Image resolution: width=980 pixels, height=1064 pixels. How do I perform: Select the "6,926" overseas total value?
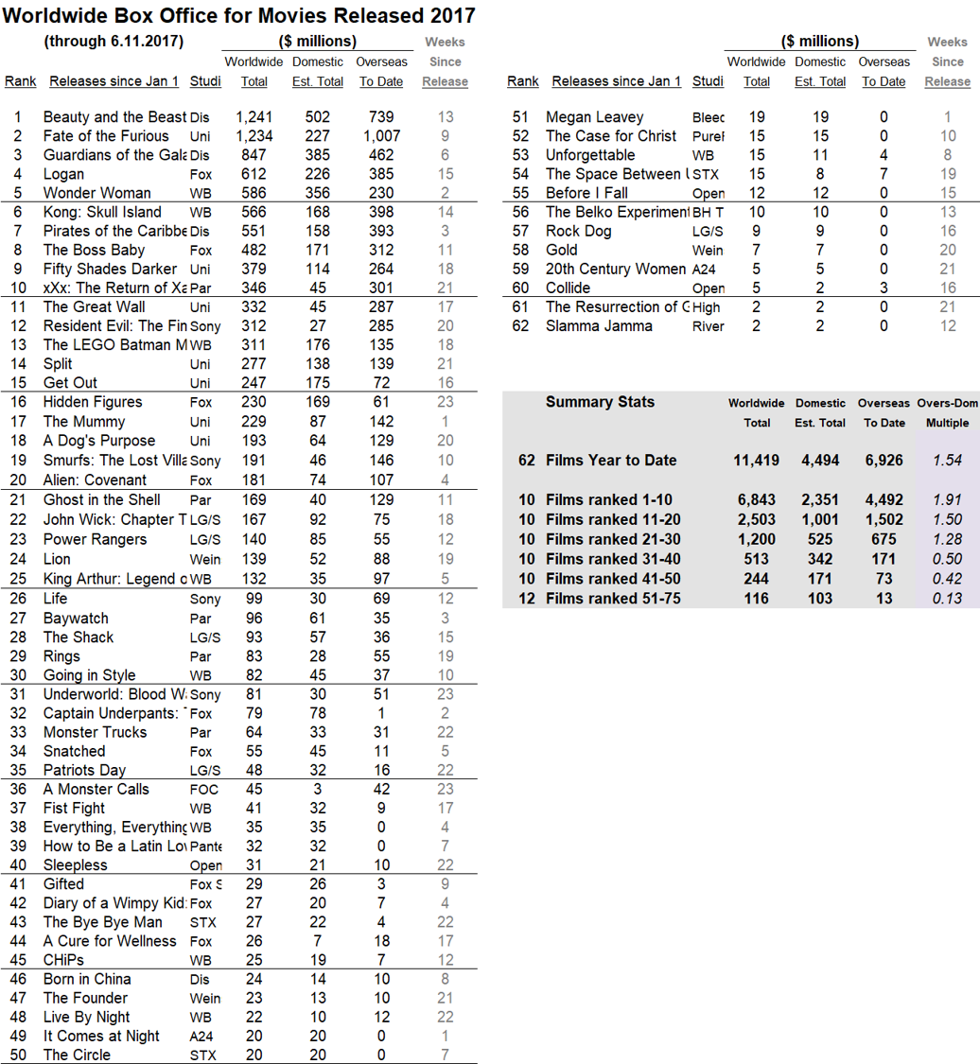[884, 460]
